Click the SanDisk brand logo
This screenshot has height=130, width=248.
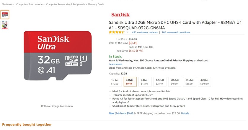pos(120,15)
